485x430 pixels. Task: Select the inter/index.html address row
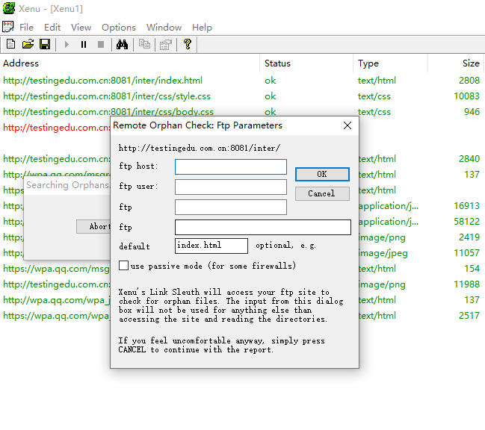(x=102, y=81)
